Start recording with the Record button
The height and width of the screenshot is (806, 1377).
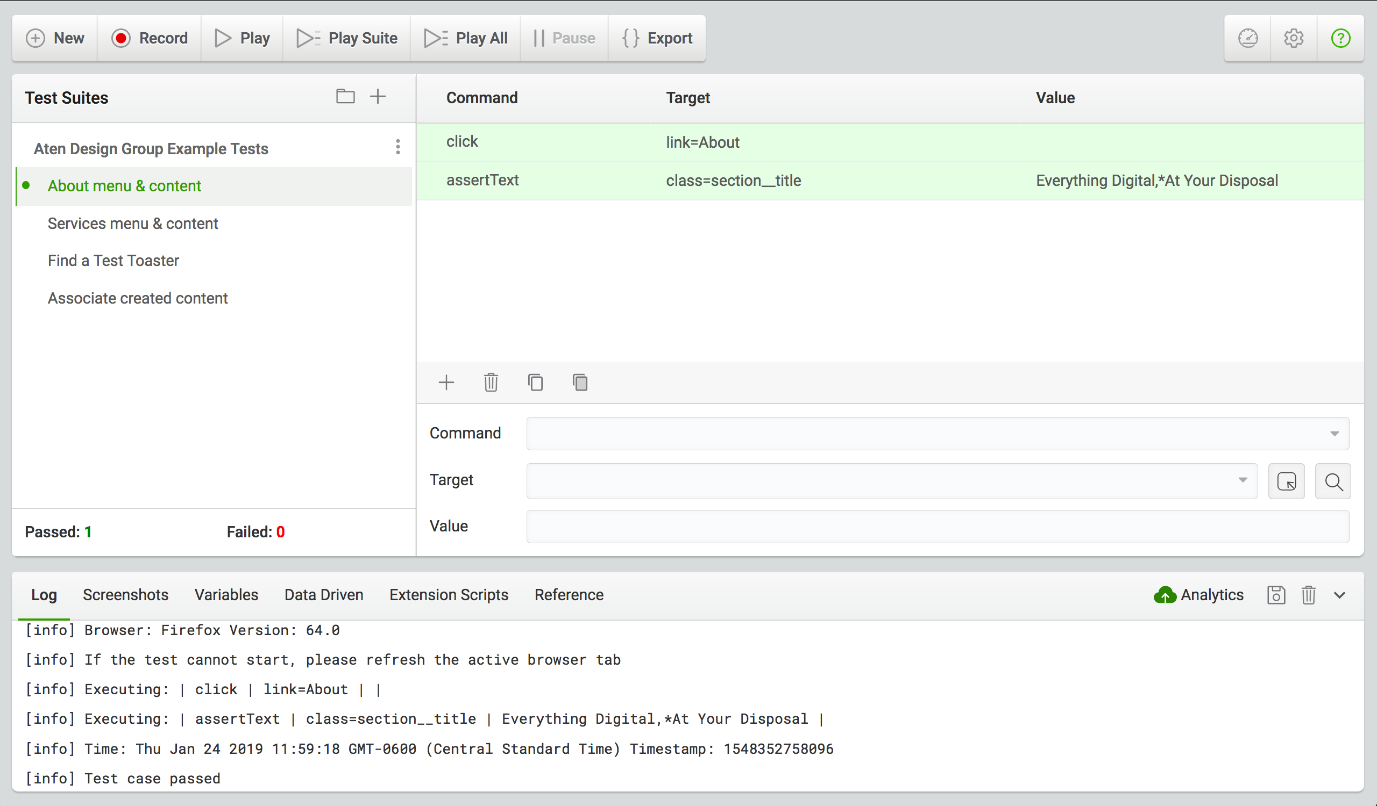(149, 38)
